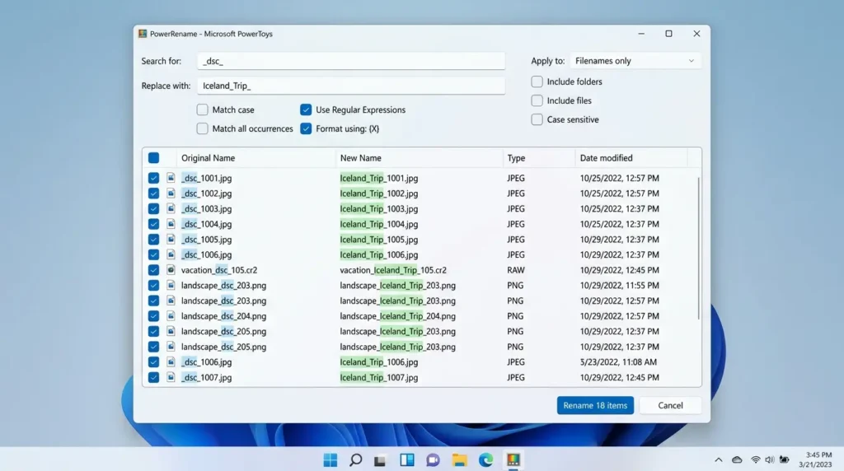Click battery tray icon

coord(785,459)
